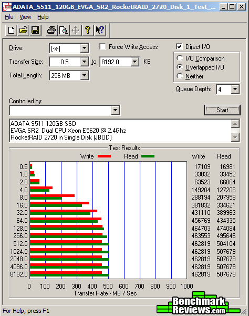Activate context help arrow-question icon
Viewport: 249px width, 316px height.
tap(100, 31)
